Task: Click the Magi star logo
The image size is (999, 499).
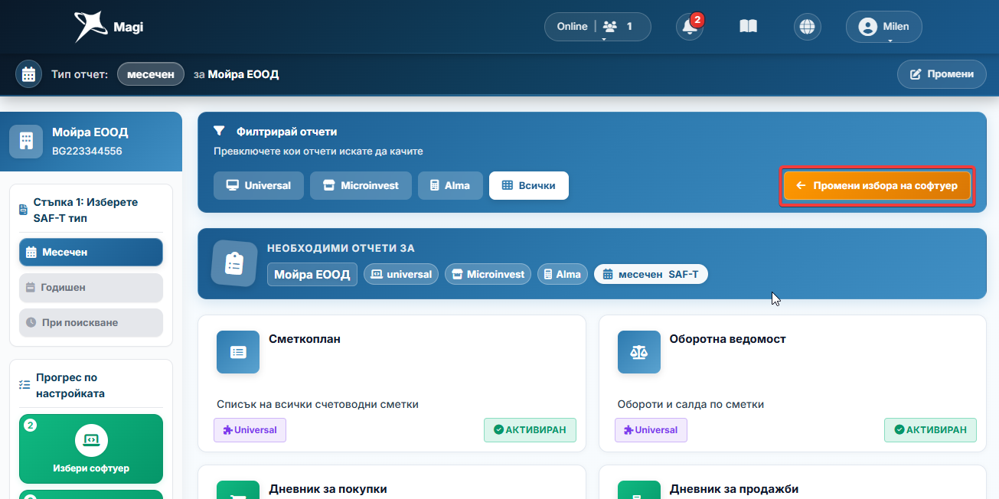Action: click(x=90, y=27)
